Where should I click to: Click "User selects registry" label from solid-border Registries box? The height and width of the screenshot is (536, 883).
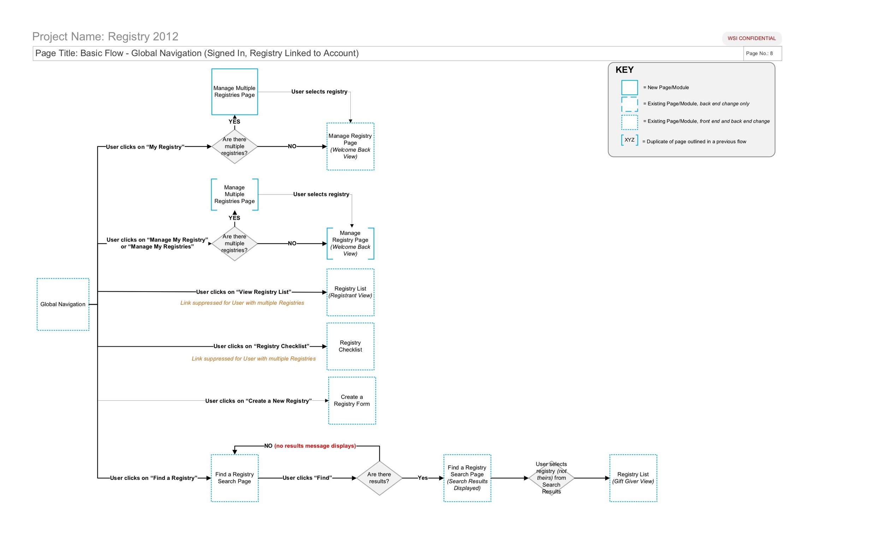click(x=319, y=92)
